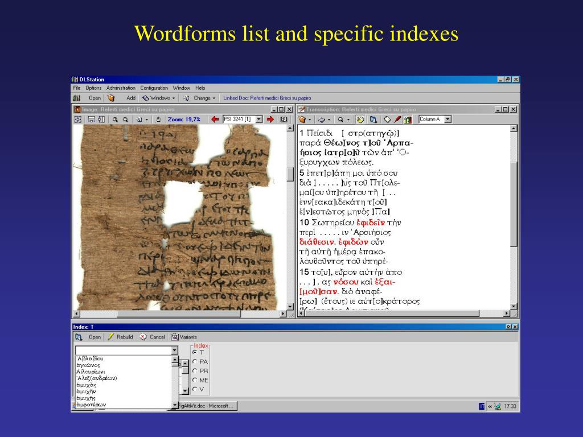This screenshot has height=437, width=583.
Task: Zoom out on the papyrus image
Action: click(125, 119)
